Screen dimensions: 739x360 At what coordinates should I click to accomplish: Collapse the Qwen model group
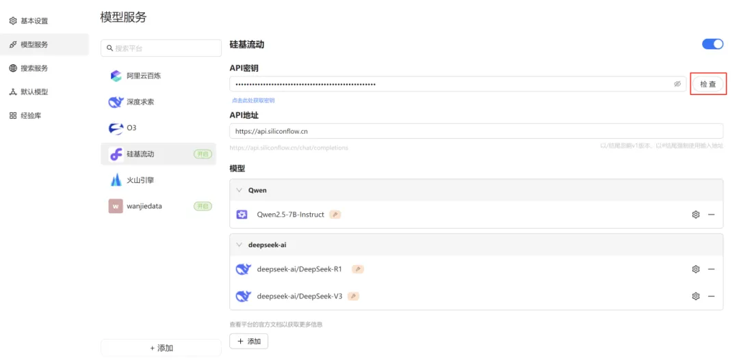pos(239,190)
